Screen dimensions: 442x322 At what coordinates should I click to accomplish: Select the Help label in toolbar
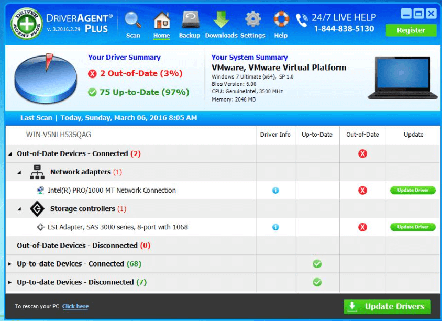point(281,36)
